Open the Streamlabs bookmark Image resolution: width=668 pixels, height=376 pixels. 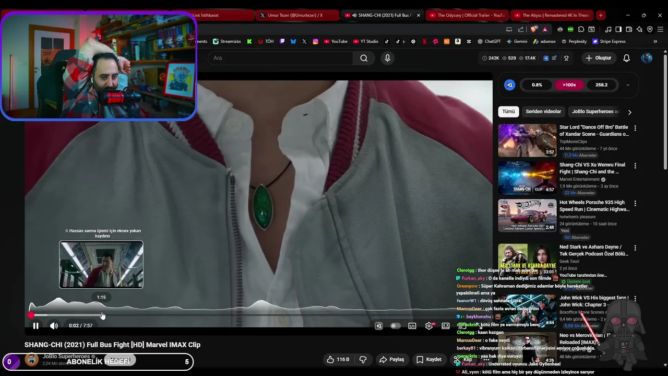[x=226, y=41]
